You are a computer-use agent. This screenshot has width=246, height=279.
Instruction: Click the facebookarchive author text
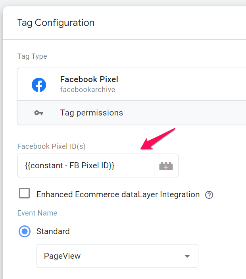87,90
